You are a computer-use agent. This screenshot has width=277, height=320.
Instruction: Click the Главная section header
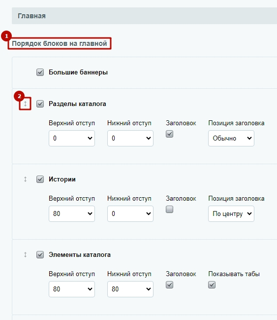tap(145, 16)
